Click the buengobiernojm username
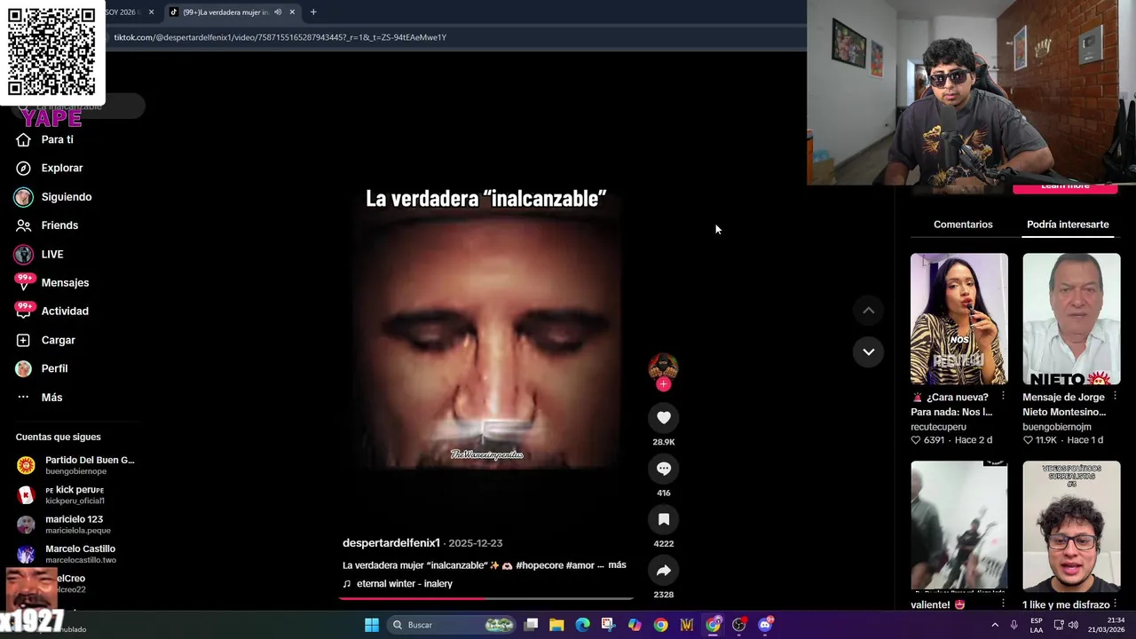Image resolution: width=1136 pixels, height=639 pixels. tap(1056, 427)
